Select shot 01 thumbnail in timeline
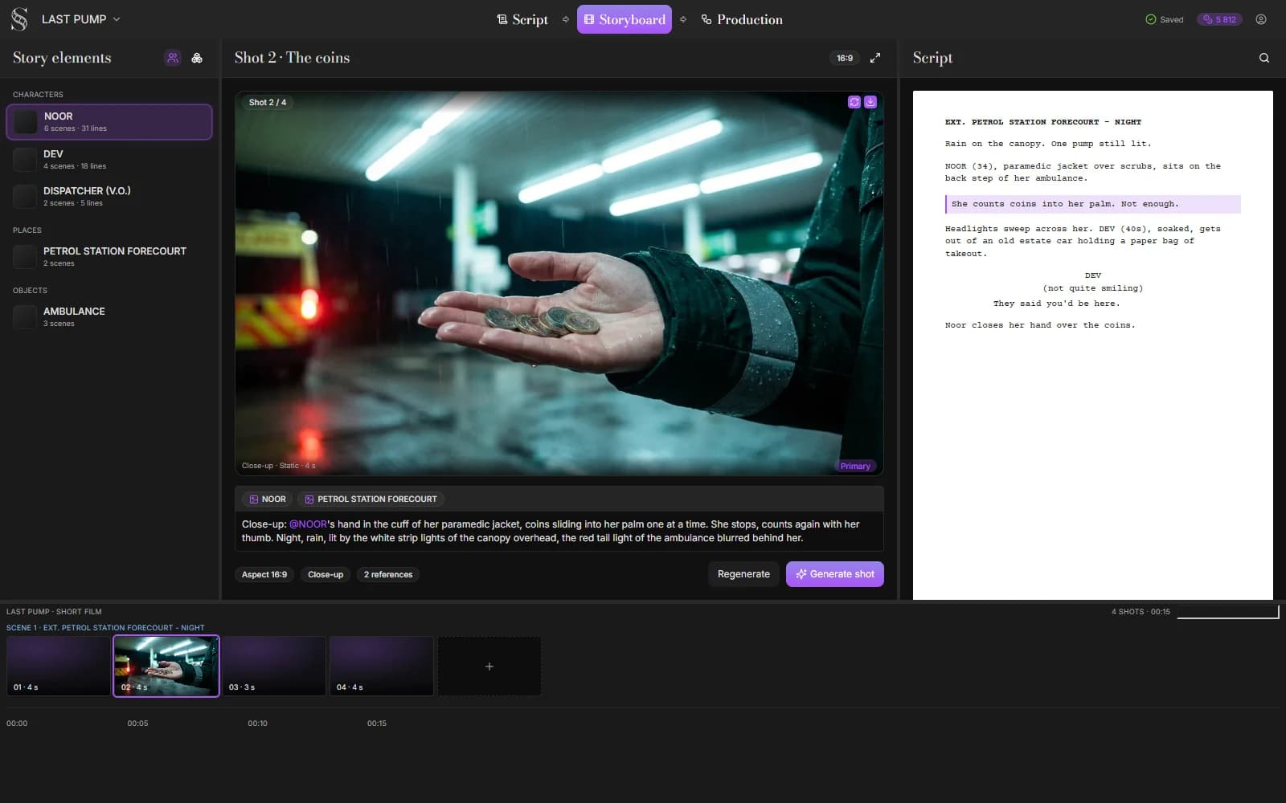Image resolution: width=1286 pixels, height=803 pixels. pos(59,666)
